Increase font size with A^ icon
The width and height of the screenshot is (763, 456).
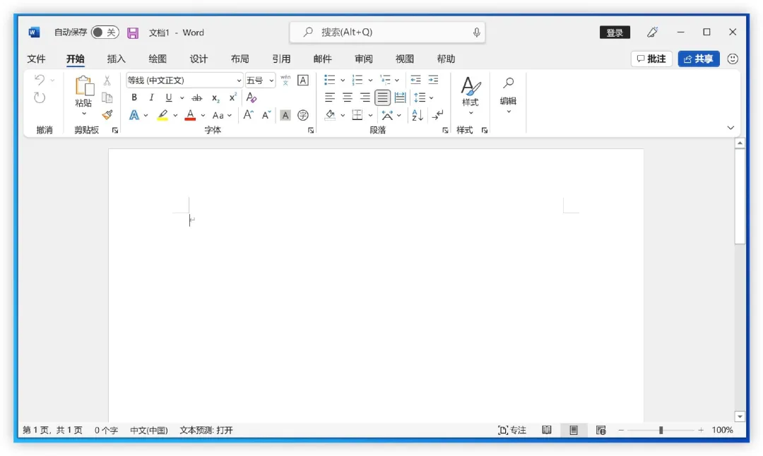pyautogui.click(x=248, y=115)
